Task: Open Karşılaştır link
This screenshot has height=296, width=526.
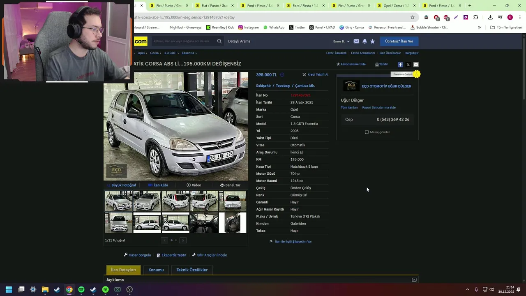Action: coord(412,53)
